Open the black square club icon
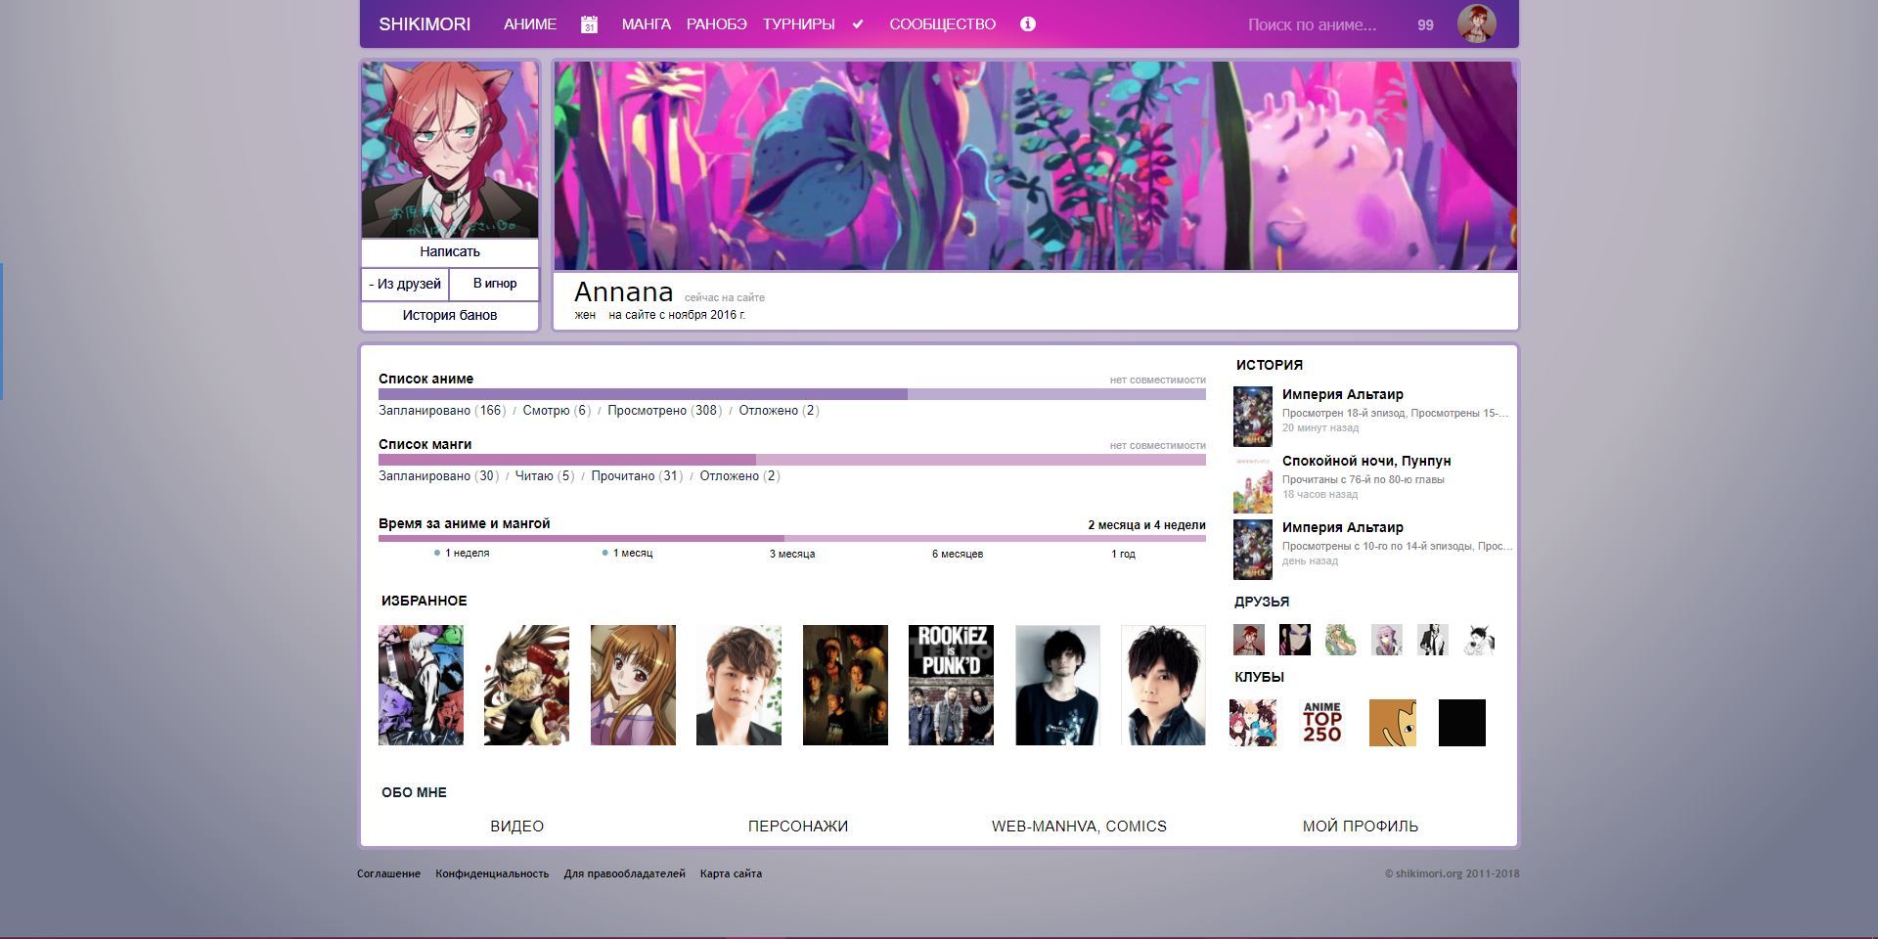 [1461, 723]
